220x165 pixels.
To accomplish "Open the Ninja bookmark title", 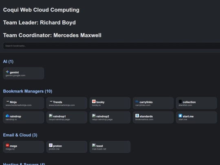I will tap(13, 102).
